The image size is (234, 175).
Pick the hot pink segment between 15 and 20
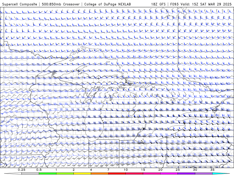[152, 174]
